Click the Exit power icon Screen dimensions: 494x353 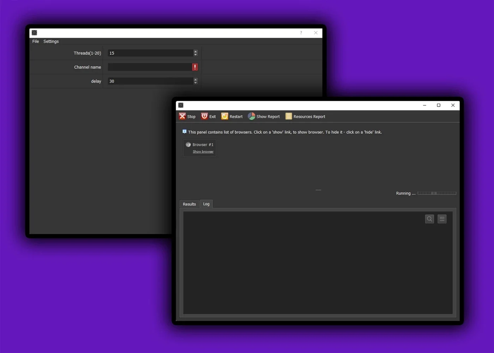(x=204, y=116)
